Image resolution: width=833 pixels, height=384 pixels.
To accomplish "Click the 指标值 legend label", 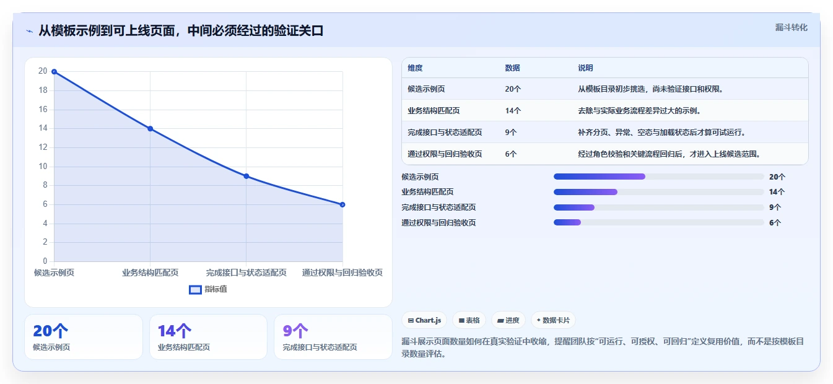I will [216, 289].
